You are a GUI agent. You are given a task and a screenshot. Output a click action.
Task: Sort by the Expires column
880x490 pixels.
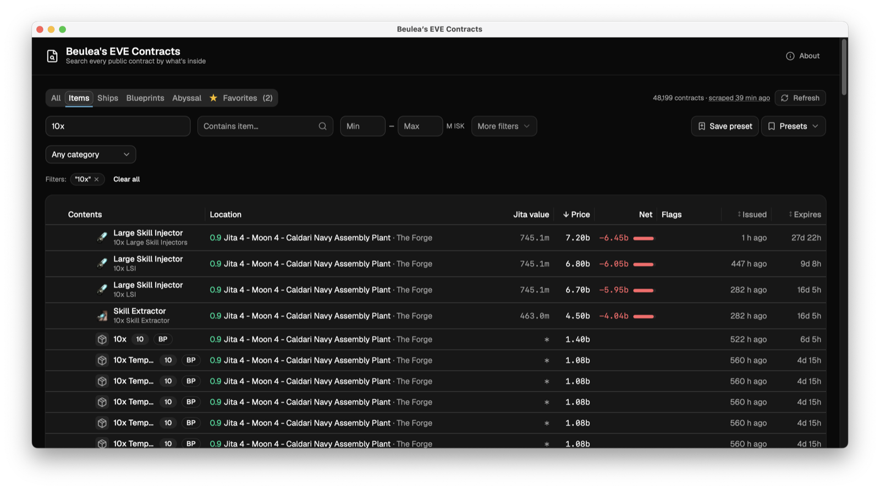805,215
